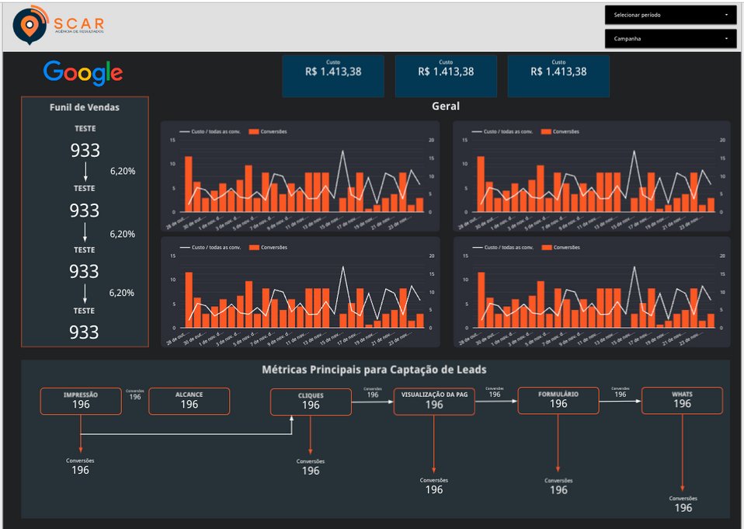744x529 pixels.
Task: Click the Conversões 196 value below VISUALIZAÇÃO DA PAG
Action: [433, 487]
